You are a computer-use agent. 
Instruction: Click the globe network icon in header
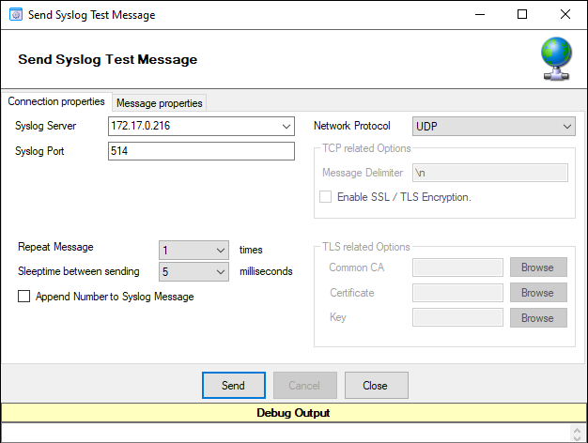click(556, 60)
